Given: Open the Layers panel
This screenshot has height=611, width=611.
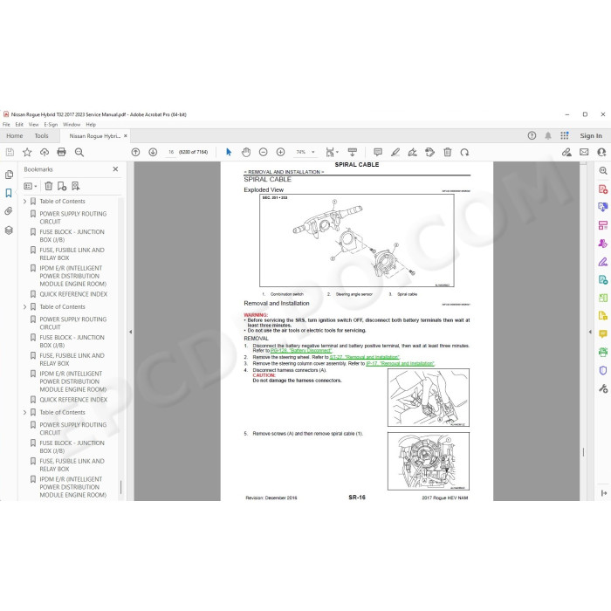Looking at the screenshot, I should click(9, 230).
